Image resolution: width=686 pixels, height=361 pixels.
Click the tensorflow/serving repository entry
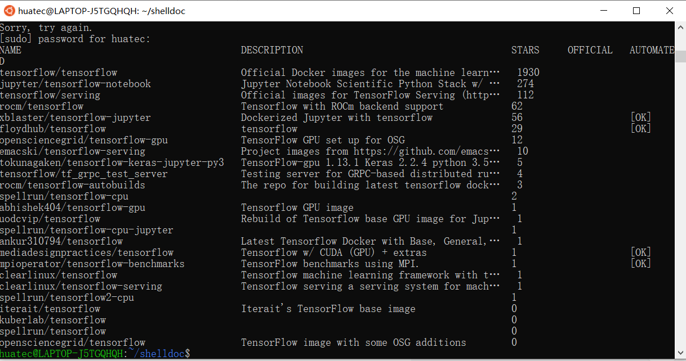pos(50,94)
